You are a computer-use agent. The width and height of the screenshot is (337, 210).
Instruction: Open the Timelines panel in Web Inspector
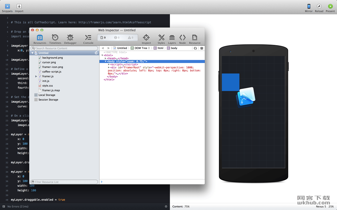55,39
